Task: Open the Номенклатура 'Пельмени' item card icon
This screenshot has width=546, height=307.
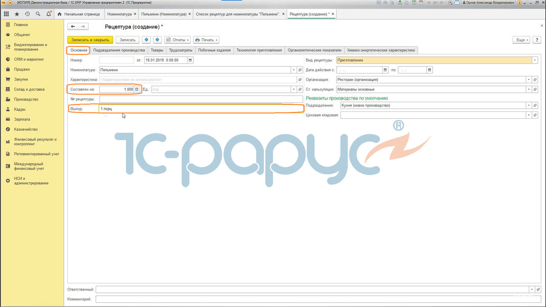Action: 300,70
